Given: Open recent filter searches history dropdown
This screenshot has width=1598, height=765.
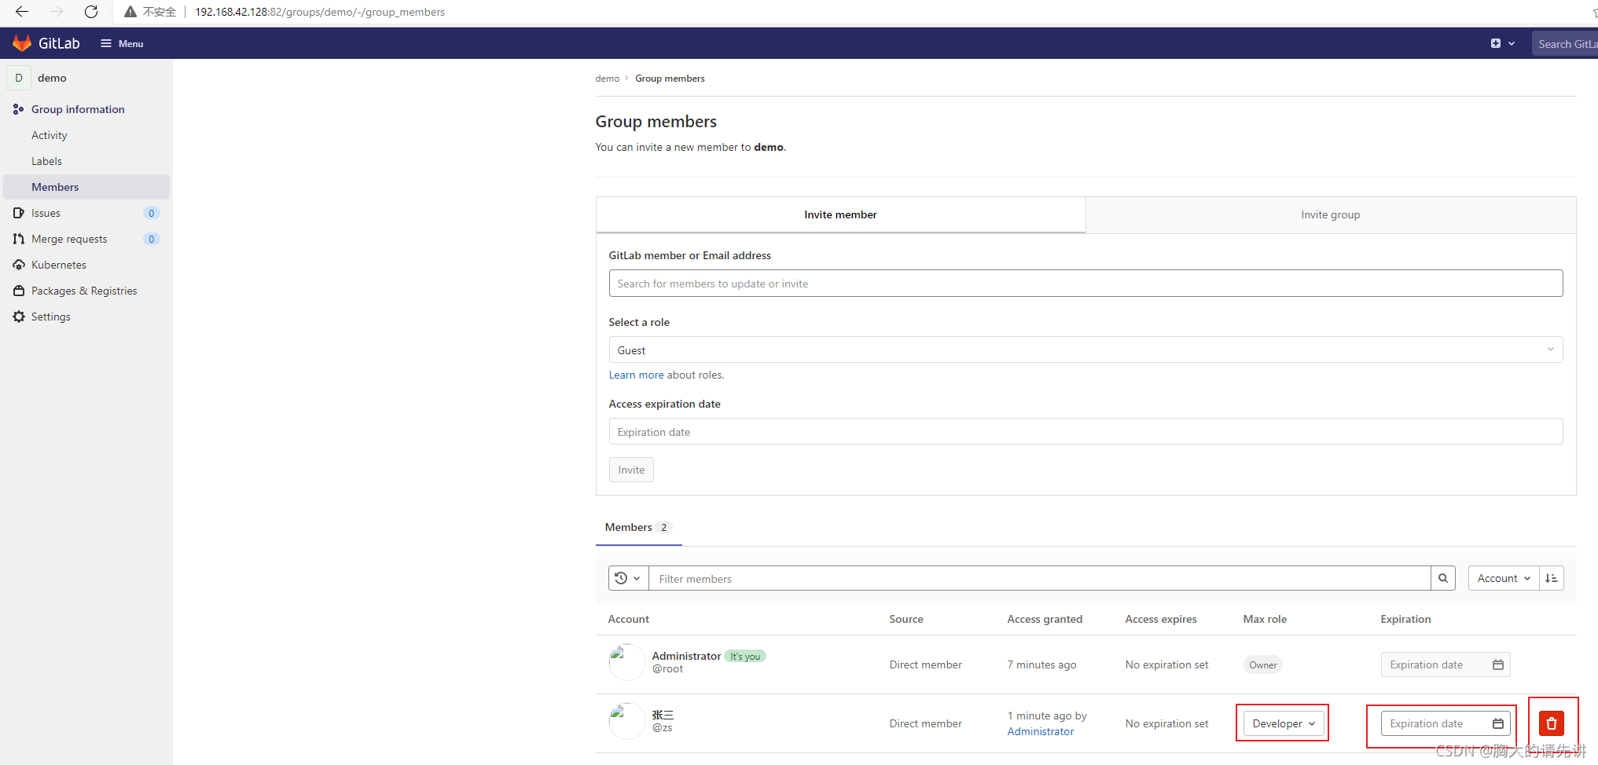Looking at the screenshot, I should coord(628,578).
